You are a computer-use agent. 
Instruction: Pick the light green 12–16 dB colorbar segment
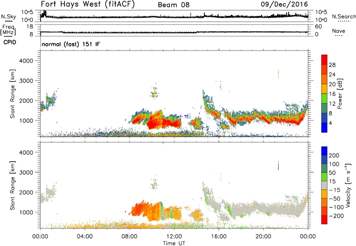coord(324,98)
